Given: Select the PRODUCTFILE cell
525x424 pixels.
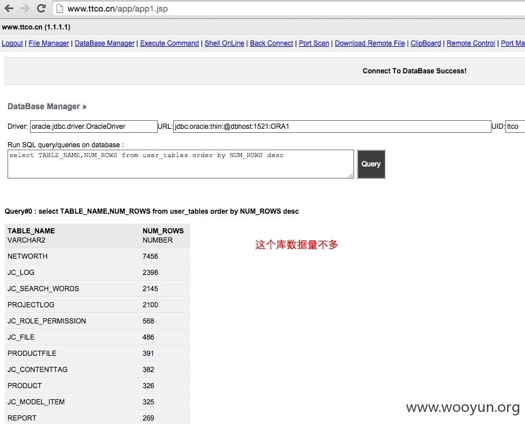Looking at the screenshot, I should pyautogui.click(x=32, y=353).
